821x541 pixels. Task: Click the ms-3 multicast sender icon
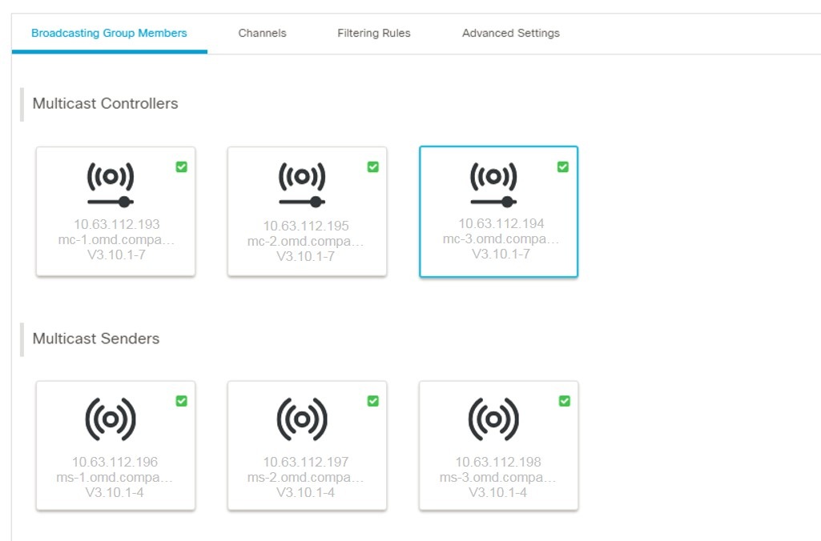click(x=493, y=419)
